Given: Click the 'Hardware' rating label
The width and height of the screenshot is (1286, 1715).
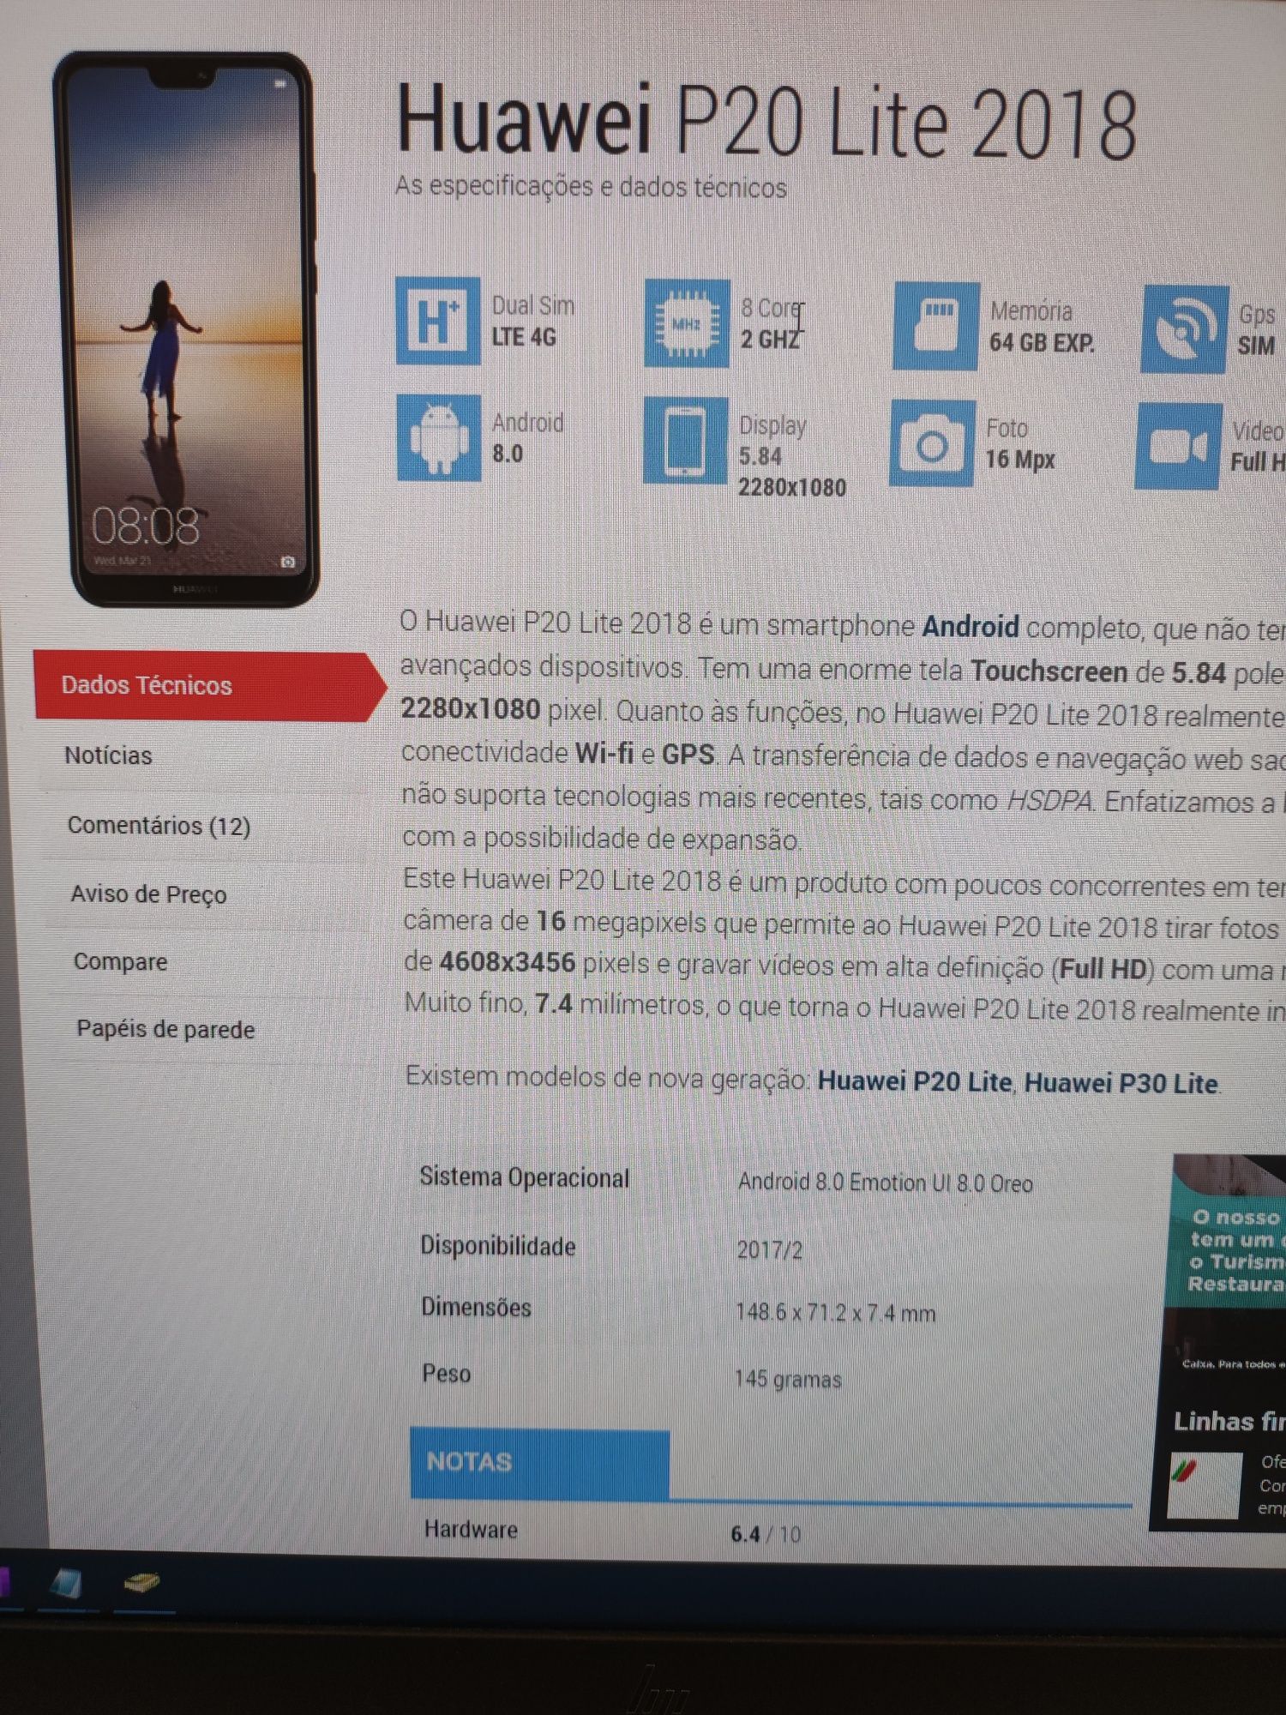Looking at the screenshot, I should click(471, 1529).
